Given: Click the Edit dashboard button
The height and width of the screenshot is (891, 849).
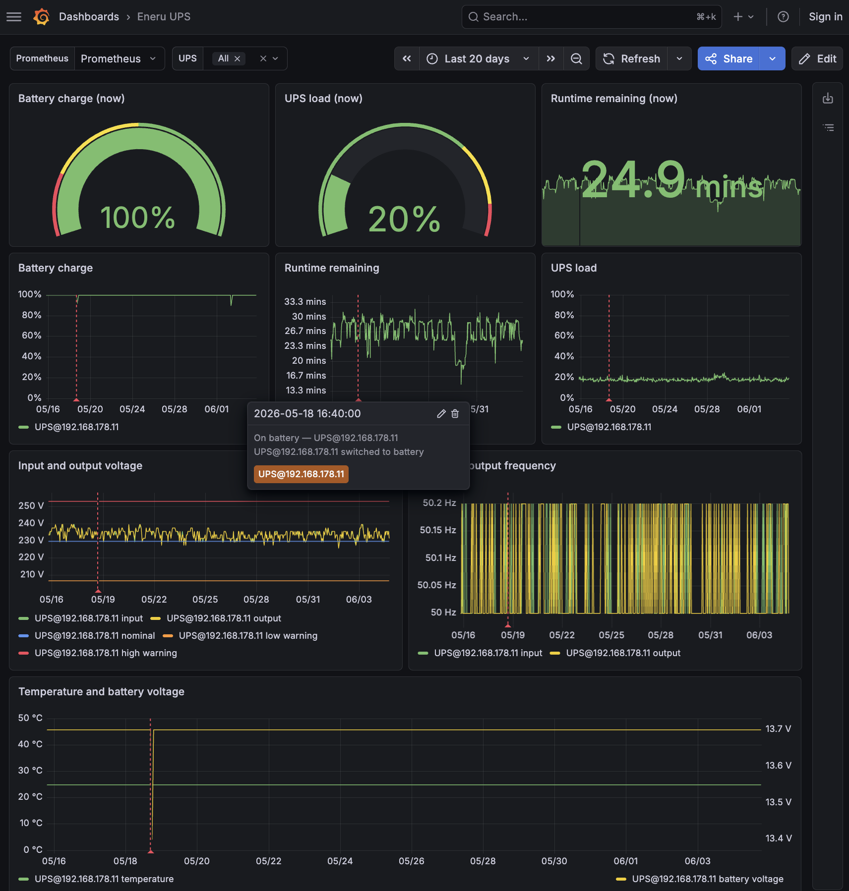Looking at the screenshot, I should 817,58.
